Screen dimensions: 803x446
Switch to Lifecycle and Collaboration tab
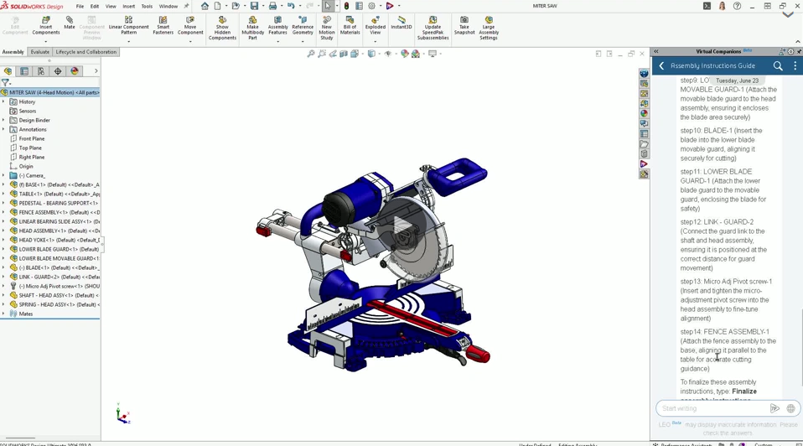pos(86,52)
